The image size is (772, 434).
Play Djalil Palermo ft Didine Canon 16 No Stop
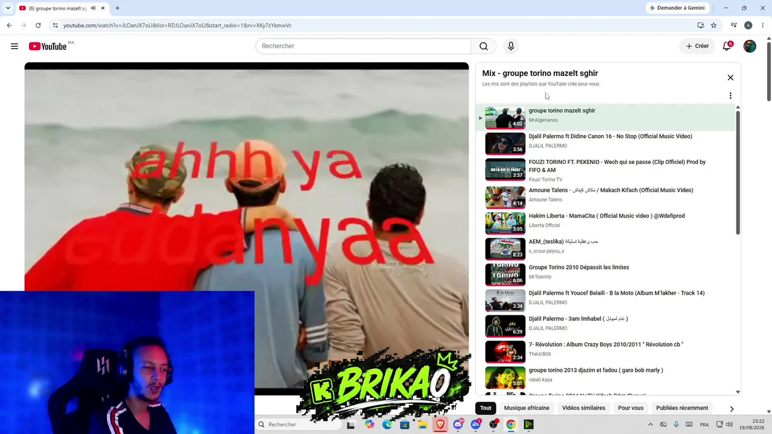(610, 136)
